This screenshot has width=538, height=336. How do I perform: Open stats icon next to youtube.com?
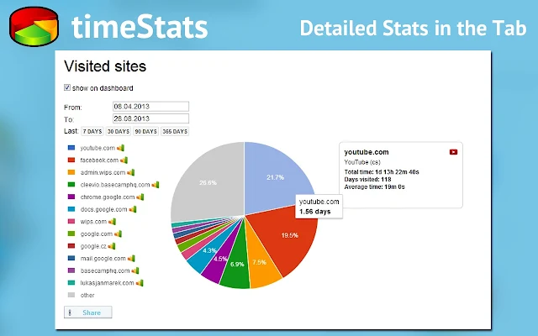click(120, 148)
